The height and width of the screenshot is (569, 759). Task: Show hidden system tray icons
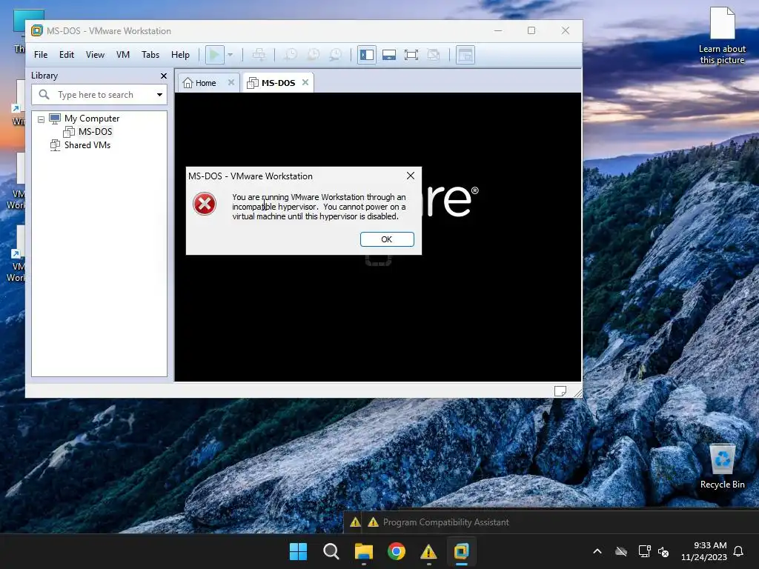[x=597, y=551]
